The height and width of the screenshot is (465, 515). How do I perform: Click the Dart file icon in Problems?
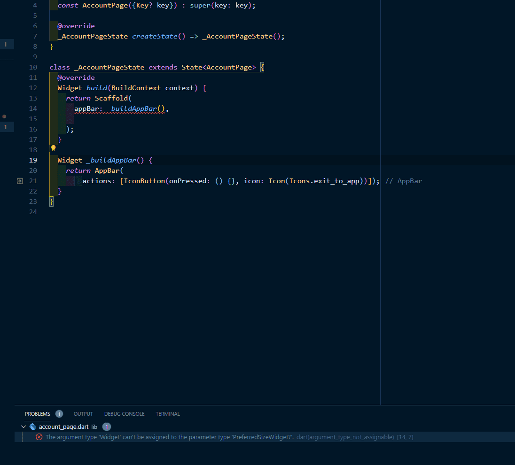pyautogui.click(x=33, y=427)
